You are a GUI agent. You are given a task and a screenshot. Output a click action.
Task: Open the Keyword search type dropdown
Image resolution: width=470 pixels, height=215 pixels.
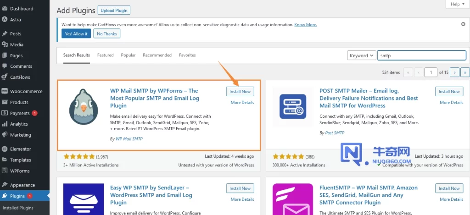[x=362, y=55]
